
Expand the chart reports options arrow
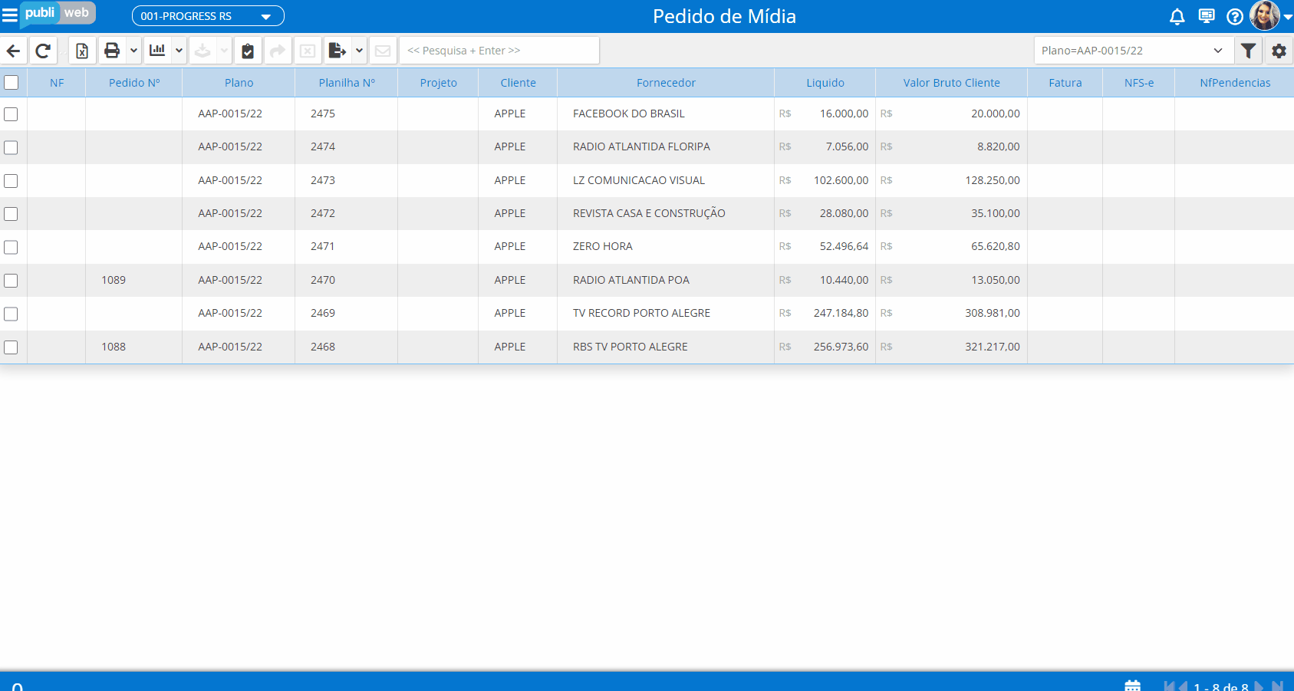click(179, 51)
